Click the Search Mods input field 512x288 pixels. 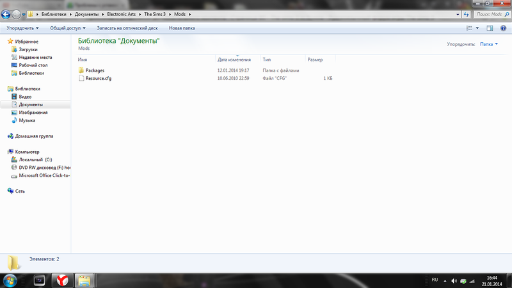[x=490, y=13]
